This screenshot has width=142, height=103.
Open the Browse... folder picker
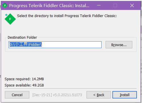coord(119,45)
